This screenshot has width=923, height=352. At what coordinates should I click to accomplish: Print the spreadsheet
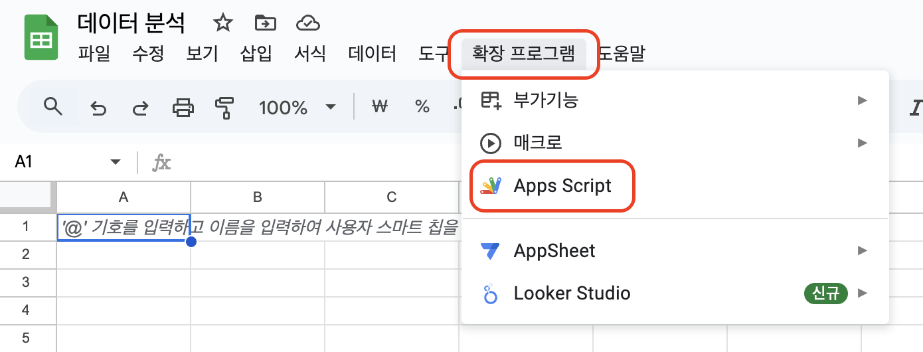coord(183,107)
